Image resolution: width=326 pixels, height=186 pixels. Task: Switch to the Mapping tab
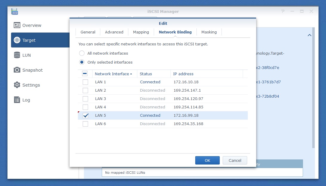point(141,32)
